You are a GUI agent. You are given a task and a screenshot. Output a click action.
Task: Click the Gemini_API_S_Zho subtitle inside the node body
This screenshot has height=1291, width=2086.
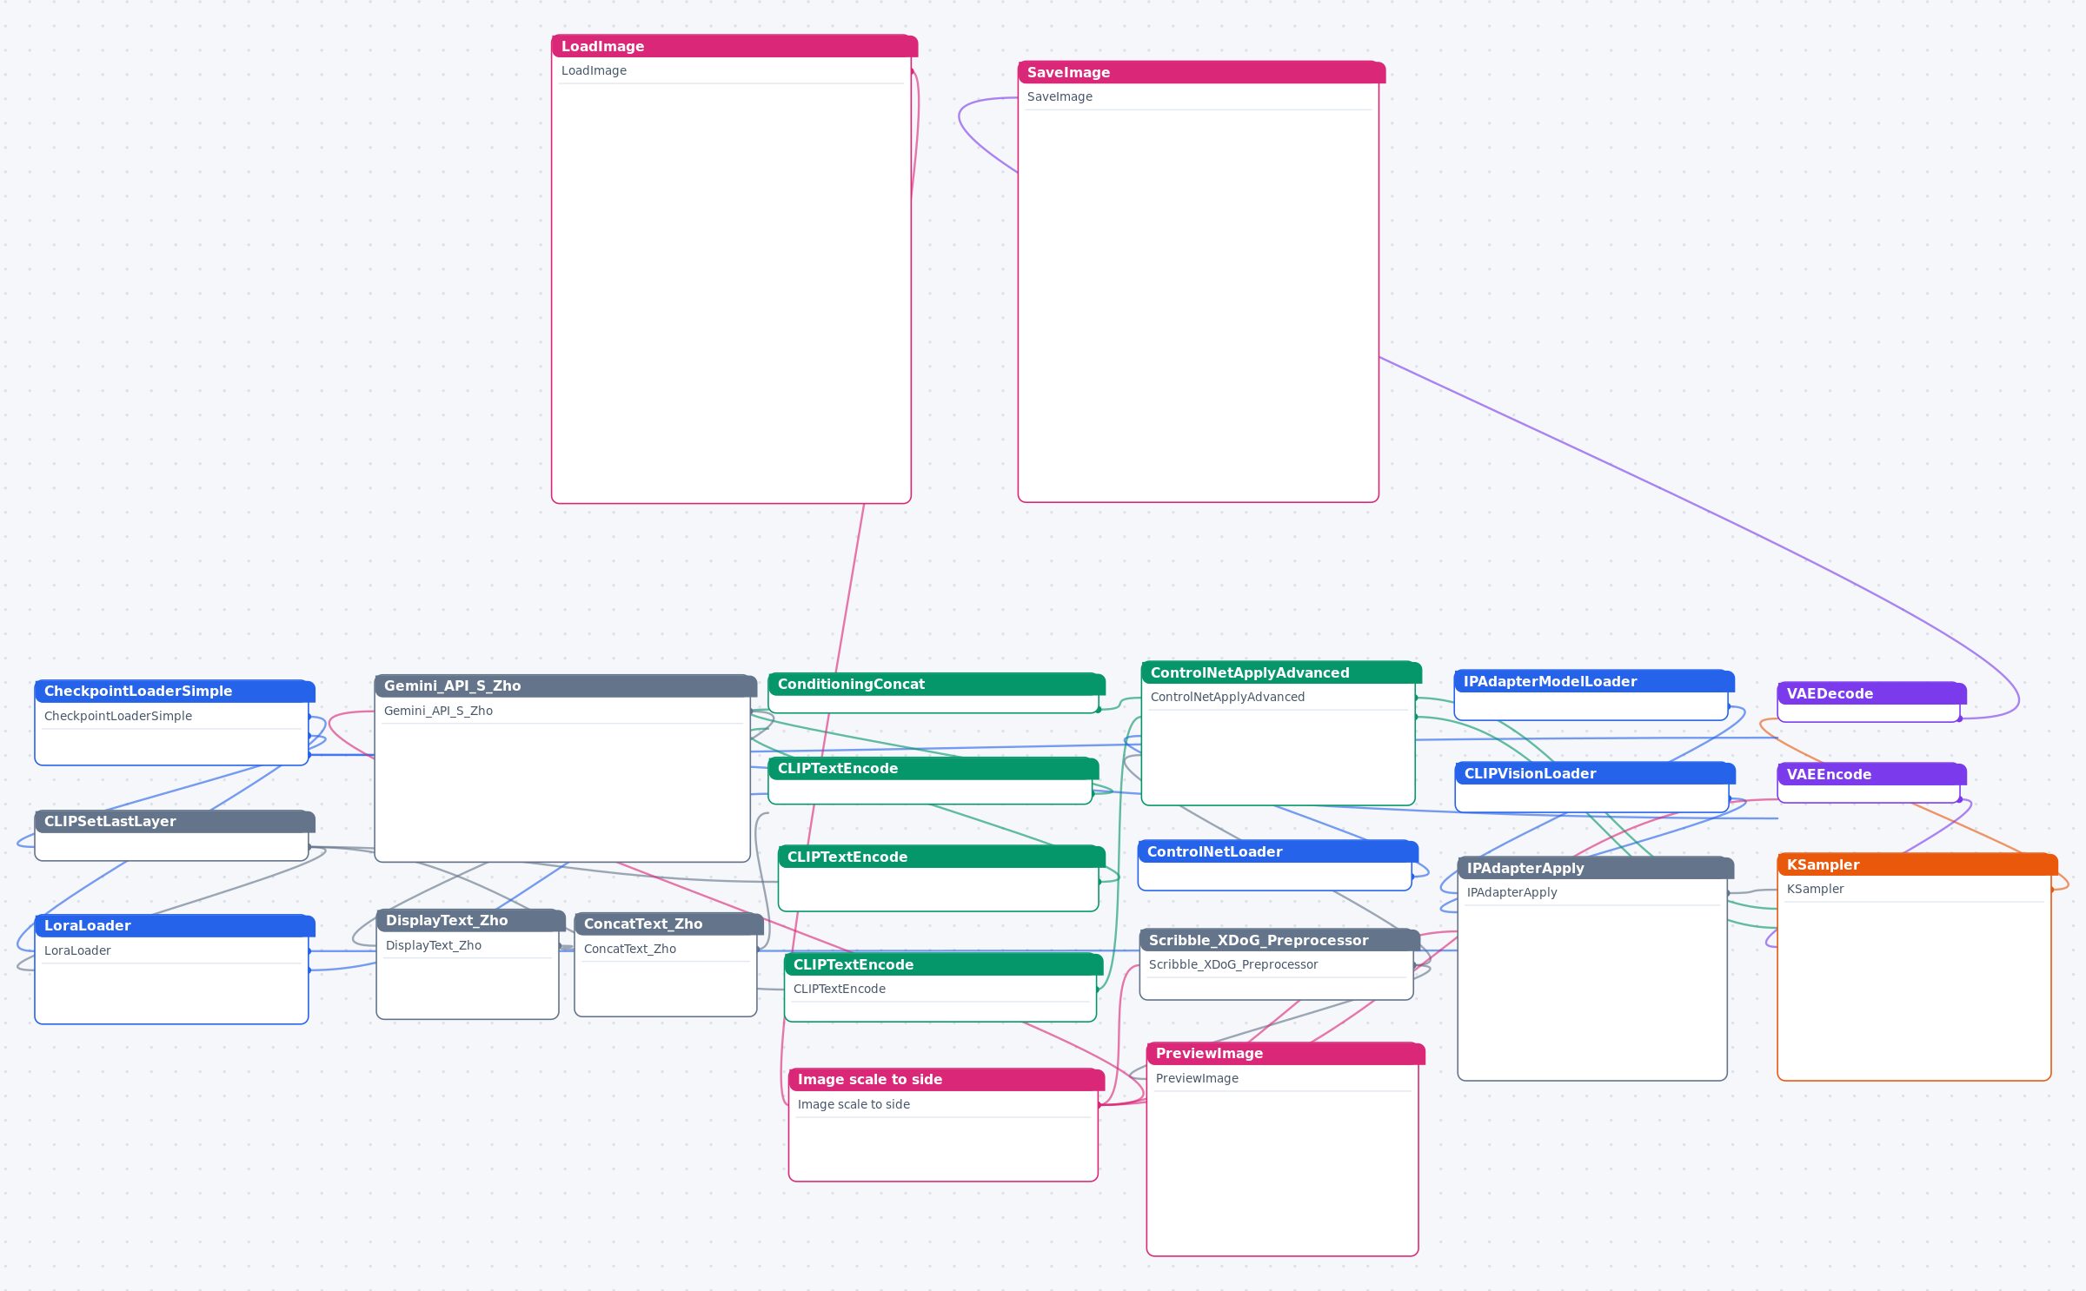438,711
